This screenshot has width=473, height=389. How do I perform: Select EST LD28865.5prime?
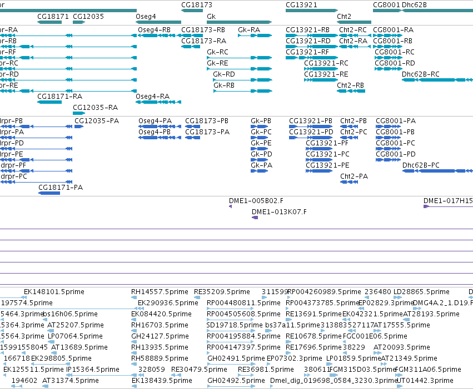point(421,292)
